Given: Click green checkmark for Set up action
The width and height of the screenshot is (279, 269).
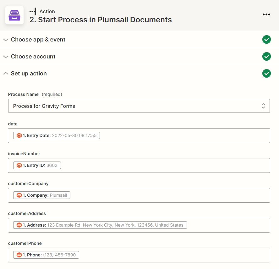Looking at the screenshot, I should [x=266, y=74].
